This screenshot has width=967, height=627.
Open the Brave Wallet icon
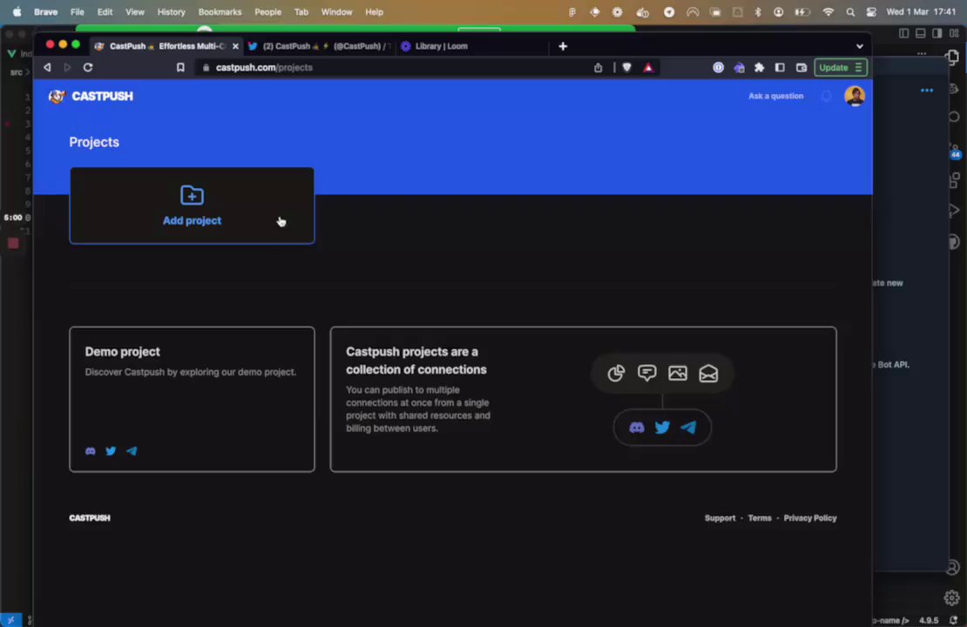coord(801,67)
